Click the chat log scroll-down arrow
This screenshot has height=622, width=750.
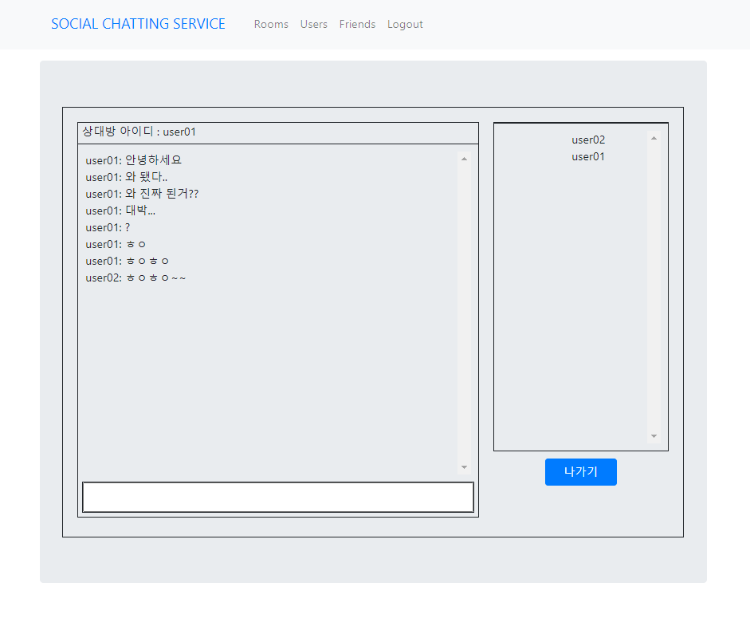[464, 467]
